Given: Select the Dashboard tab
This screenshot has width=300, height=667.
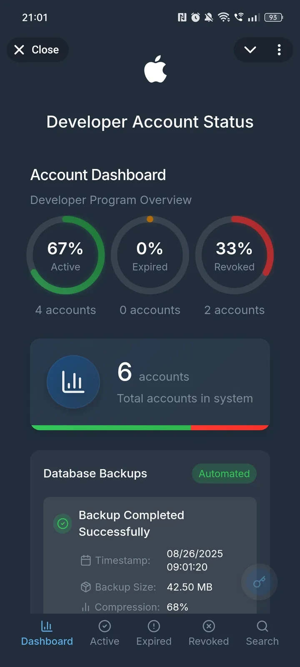Looking at the screenshot, I should pyautogui.click(x=47, y=633).
